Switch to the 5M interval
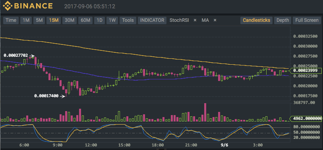Screen dimensions: 323x150 point(39,20)
